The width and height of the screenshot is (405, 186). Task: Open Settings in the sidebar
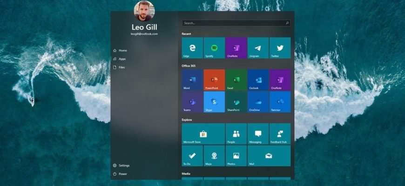[121, 166]
